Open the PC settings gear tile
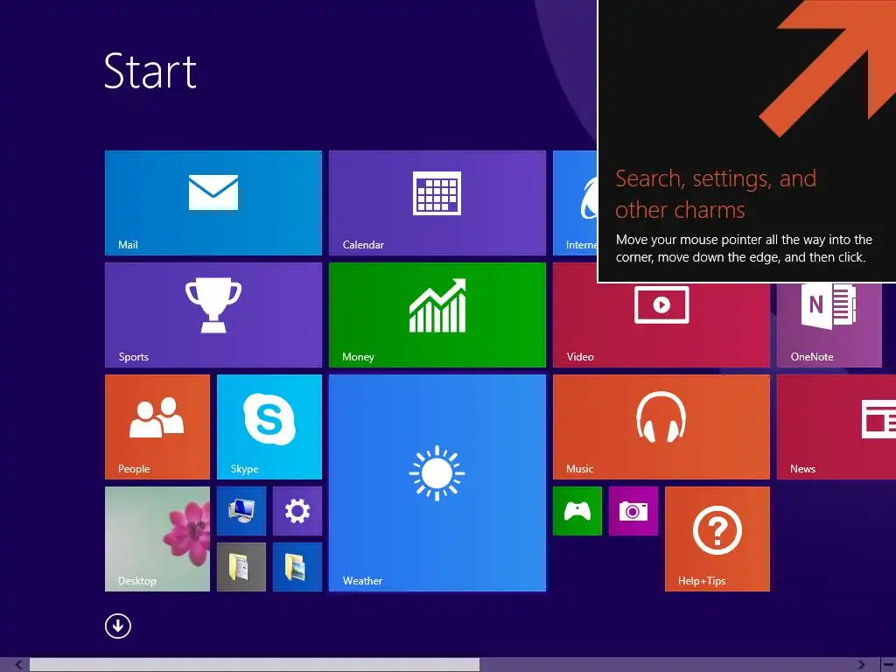 (x=297, y=511)
